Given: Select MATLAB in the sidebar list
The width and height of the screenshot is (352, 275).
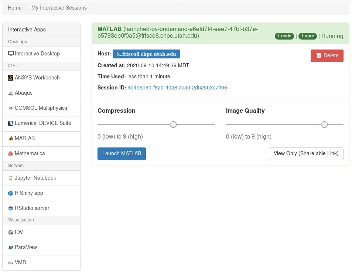Looking at the screenshot, I should tap(41, 139).
